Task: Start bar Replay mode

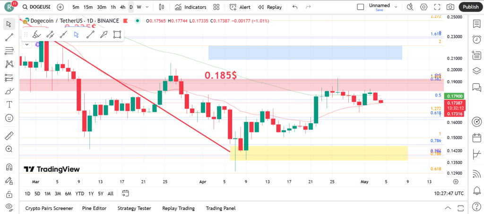Action: (x=270, y=7)
